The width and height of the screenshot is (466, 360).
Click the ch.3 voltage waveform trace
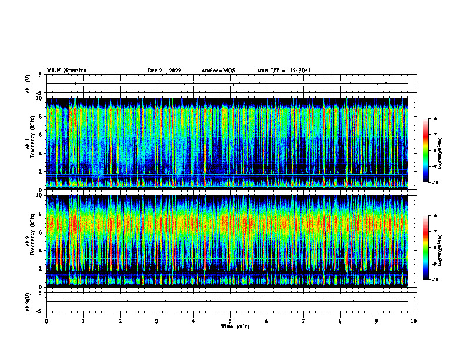click(x=227, y=302)
